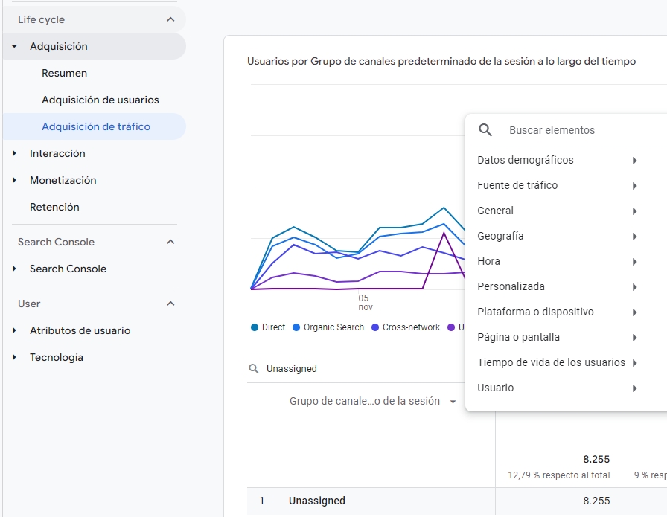Open the Grupo de canales dimension dropdown
The height and width of the screenshot is (517, 667).
pyautogui.click(x=373, y=402)
